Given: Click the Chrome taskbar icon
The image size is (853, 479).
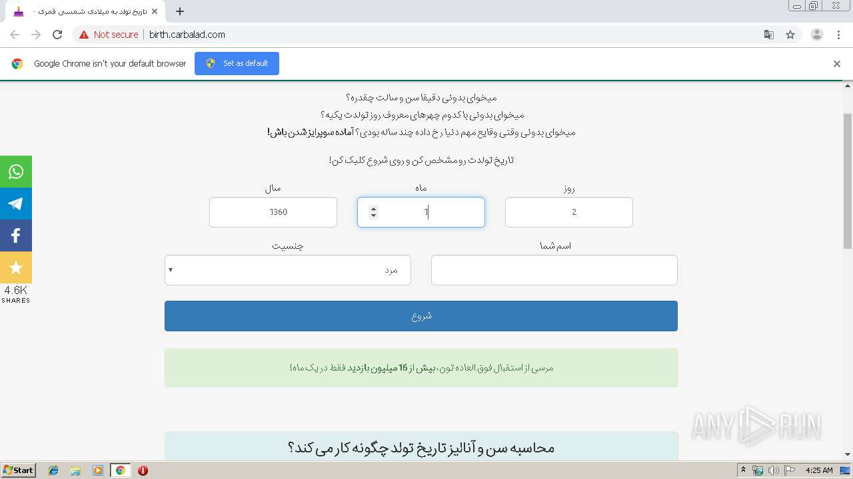Looking at the screenshot, I should tap(120, 470).
